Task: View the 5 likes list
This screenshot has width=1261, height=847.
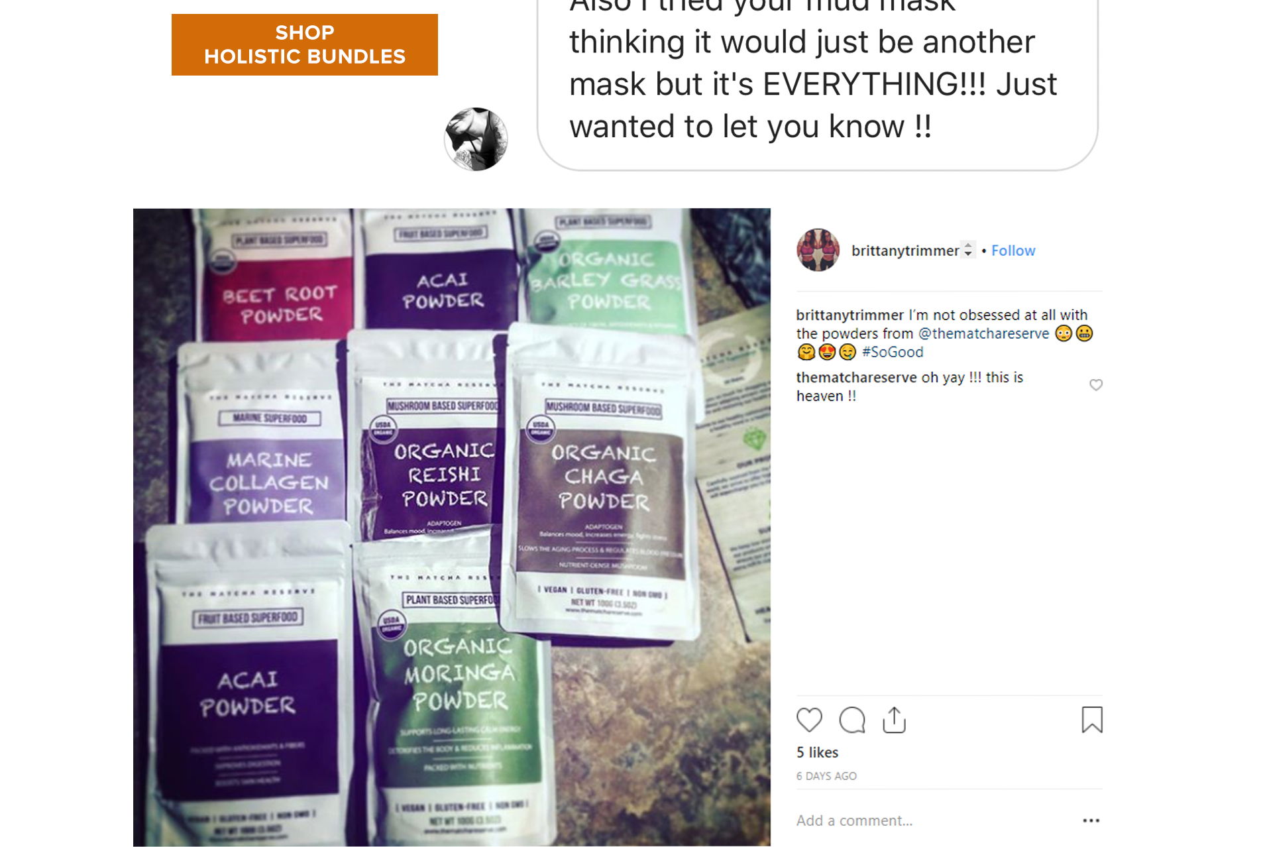Action: click(x=817, y=752)
